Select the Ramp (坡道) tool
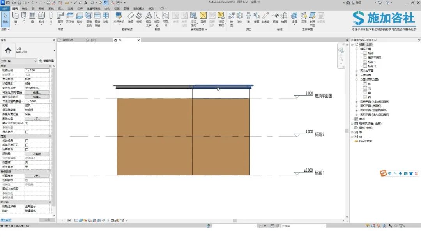 131,18
